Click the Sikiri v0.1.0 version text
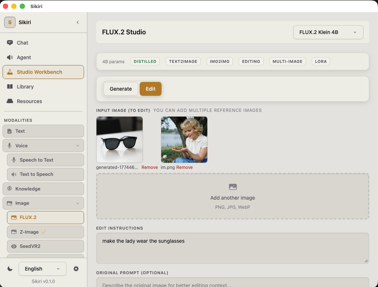 [x=43, y=282]
